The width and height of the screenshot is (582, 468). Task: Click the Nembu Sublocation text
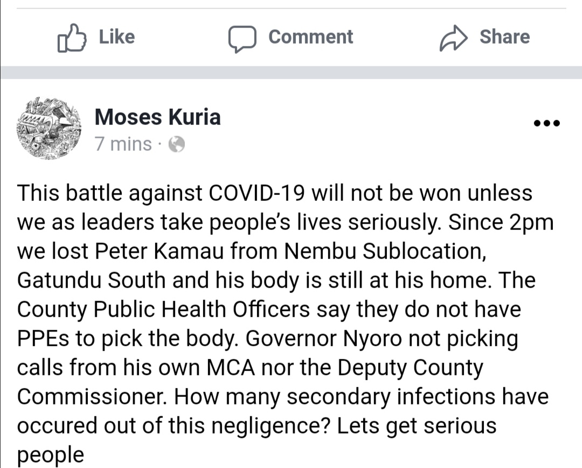385,251
